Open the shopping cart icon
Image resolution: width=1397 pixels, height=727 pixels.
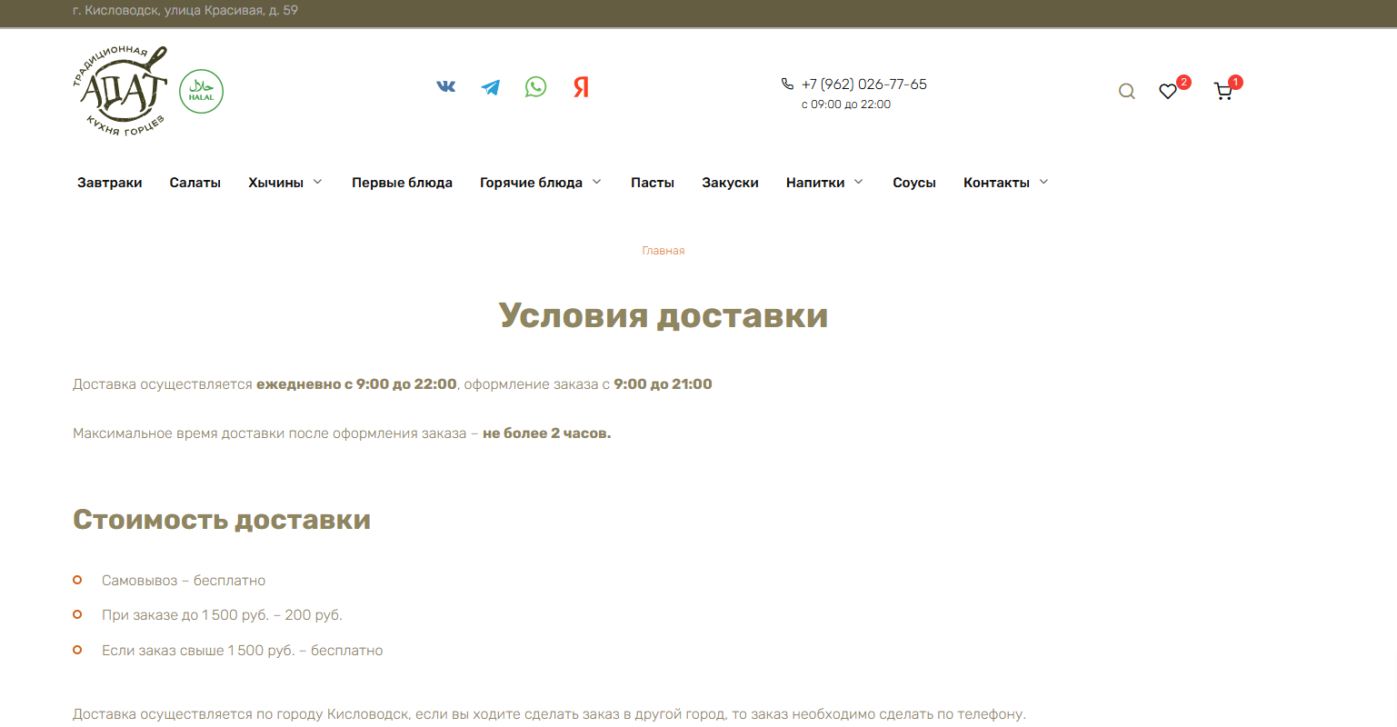pos(1223,91)
